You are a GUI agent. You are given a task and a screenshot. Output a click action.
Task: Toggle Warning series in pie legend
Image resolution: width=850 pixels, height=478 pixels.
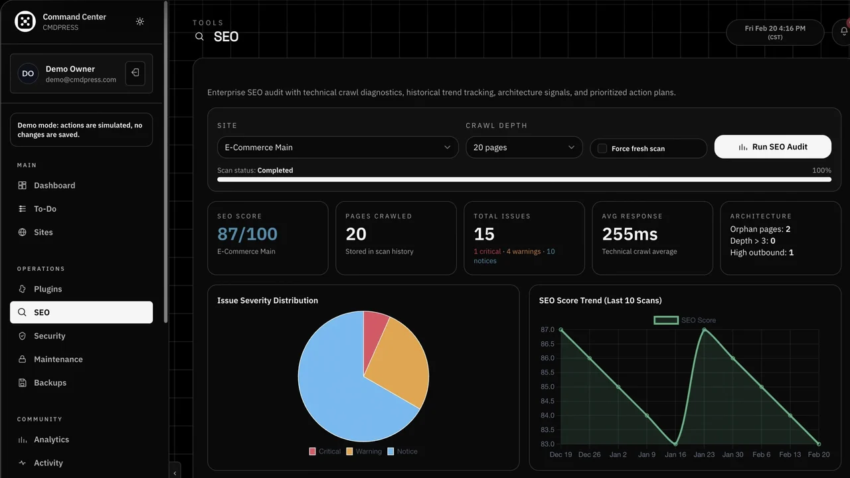(364, 451)
